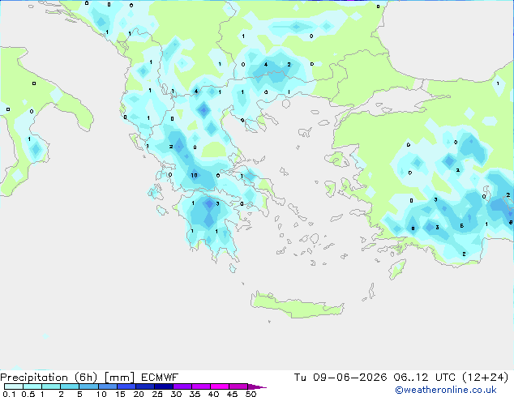Select the 40–45 mm bright magenta swatch
Viewport: 514px width, 397px height.
pyautogui.click(x=220, y=386)
